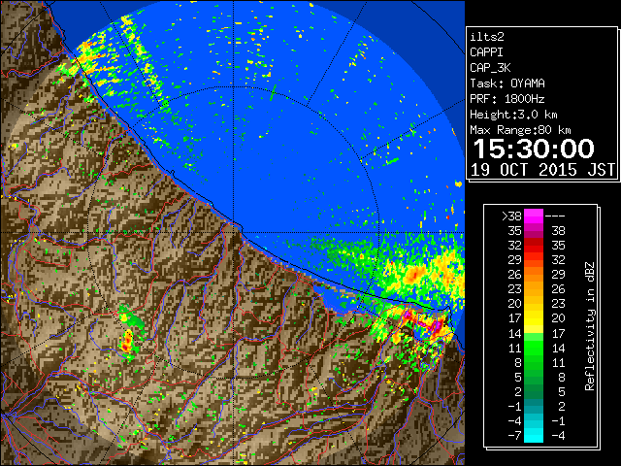Viewport: 621px width, 466px height.
Task: Pick the bright green 11–14 dBZ swatch
Action: tap(534, 348)
